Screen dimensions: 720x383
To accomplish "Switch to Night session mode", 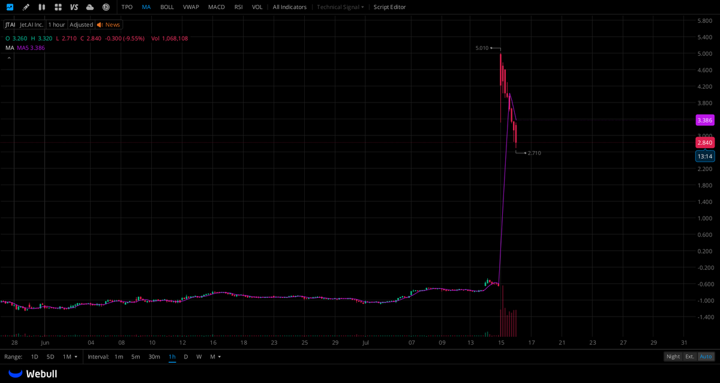I will [673, 357].
